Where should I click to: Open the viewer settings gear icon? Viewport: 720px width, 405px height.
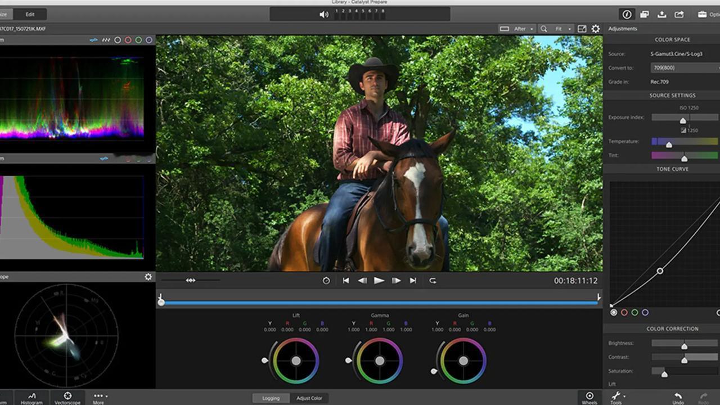pyautogui.click(x=596, y=29)
